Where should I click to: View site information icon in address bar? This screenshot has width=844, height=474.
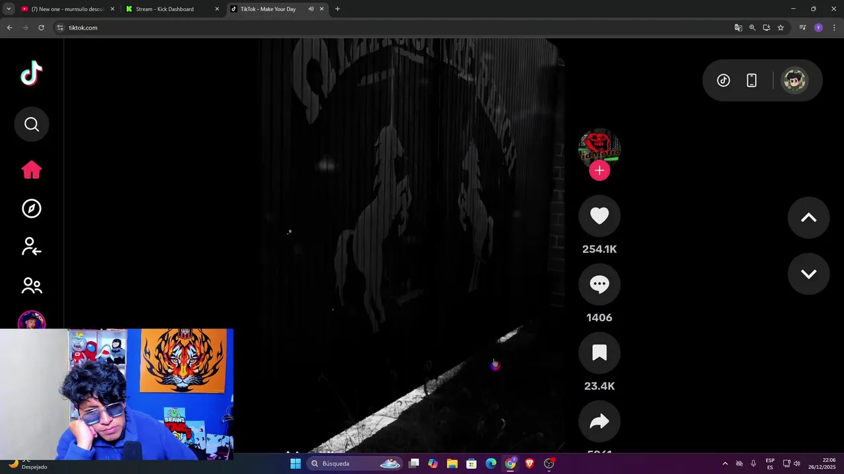tap(60, 28)
